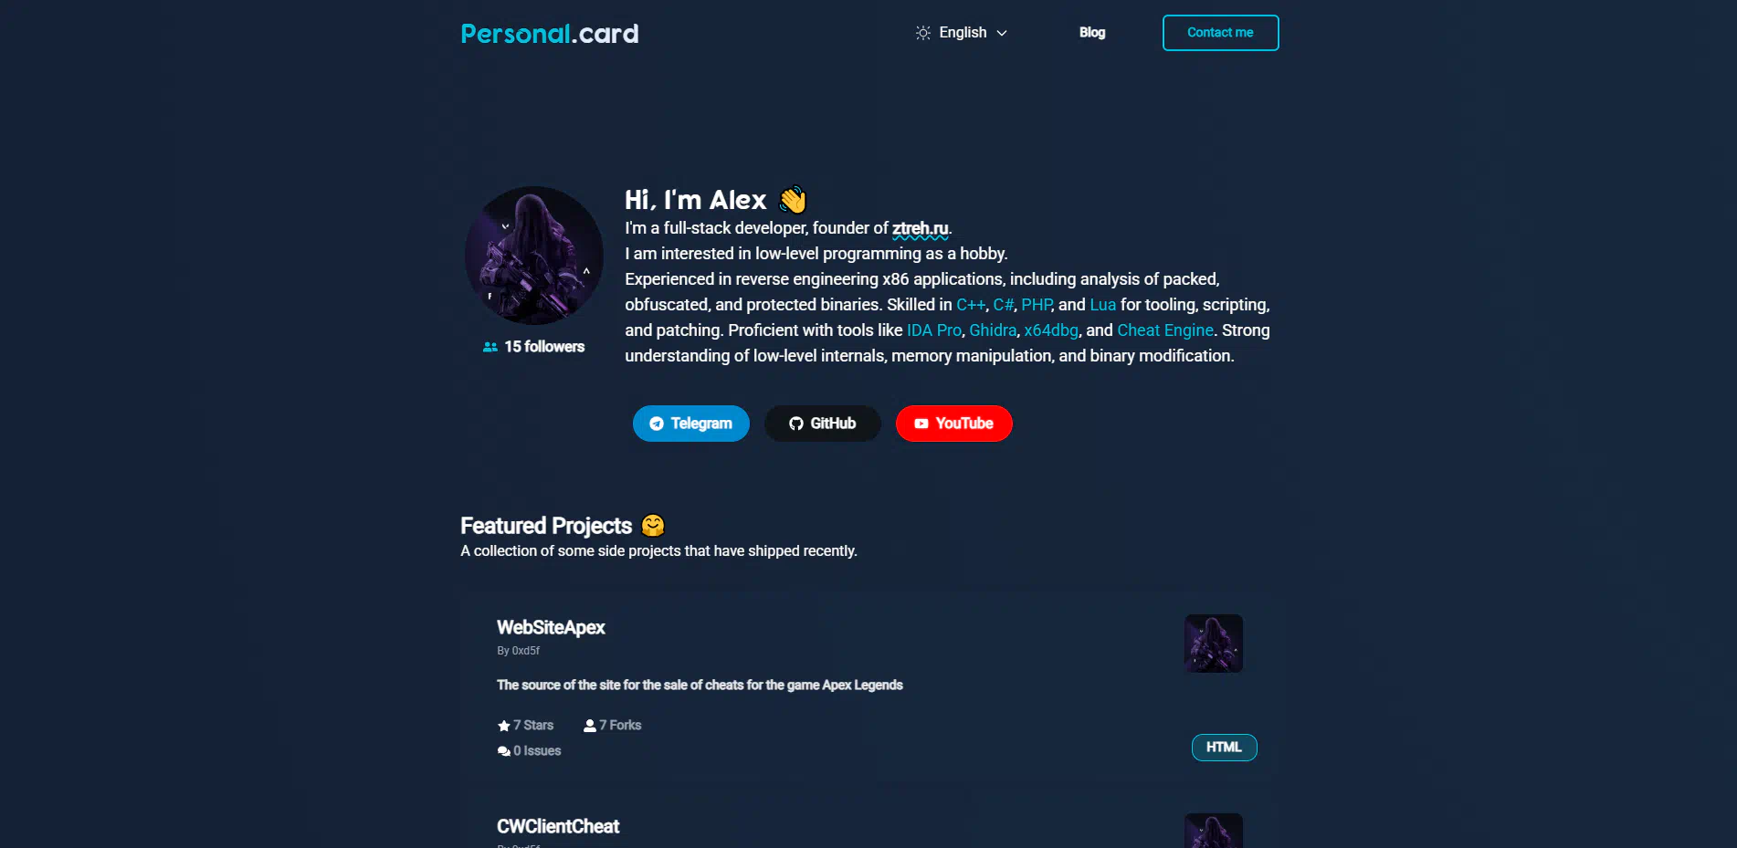The image size is (1737, 848).
Task: Expand the language chevron arrow
Action: (1002, 33)
